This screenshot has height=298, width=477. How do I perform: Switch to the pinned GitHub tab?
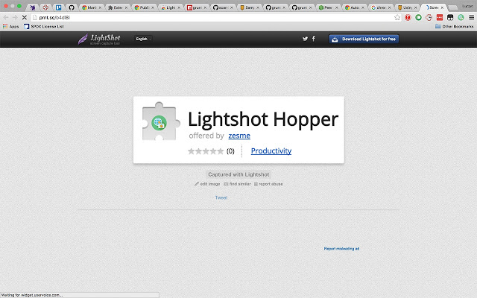tap(72, 7)
